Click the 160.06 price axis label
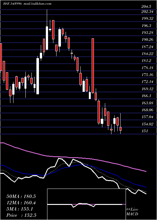This screenshot has height=220, width=157. (x=147, y=110)
